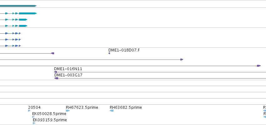Click the topmost dark teal gene bar
266x125 pixels.
[x=18, y=6]
